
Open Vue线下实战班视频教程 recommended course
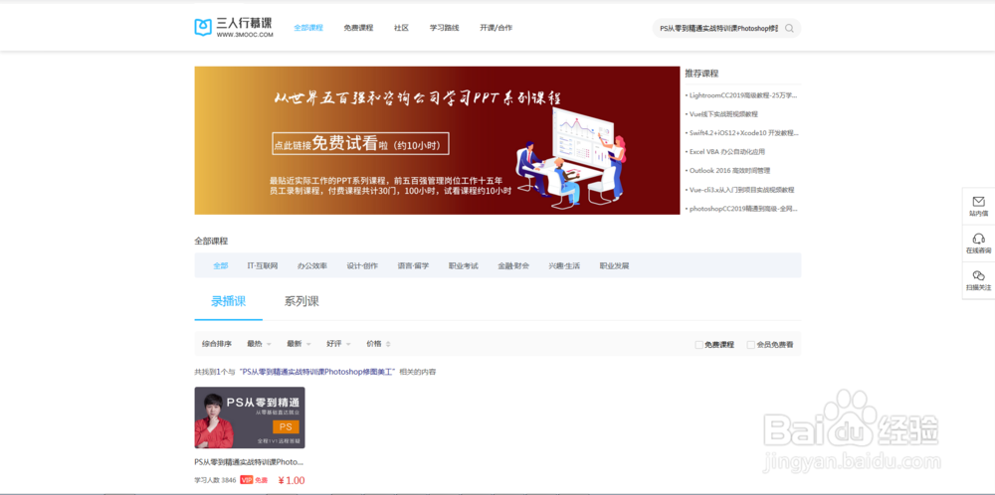[x=723, y=114]
